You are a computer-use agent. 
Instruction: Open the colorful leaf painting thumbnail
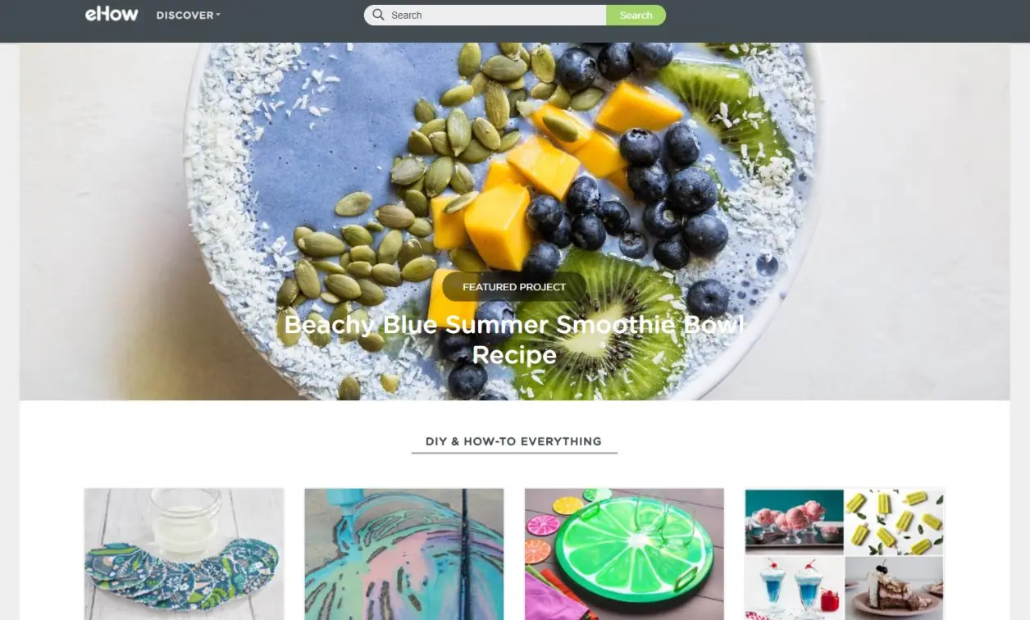point(404,554)
